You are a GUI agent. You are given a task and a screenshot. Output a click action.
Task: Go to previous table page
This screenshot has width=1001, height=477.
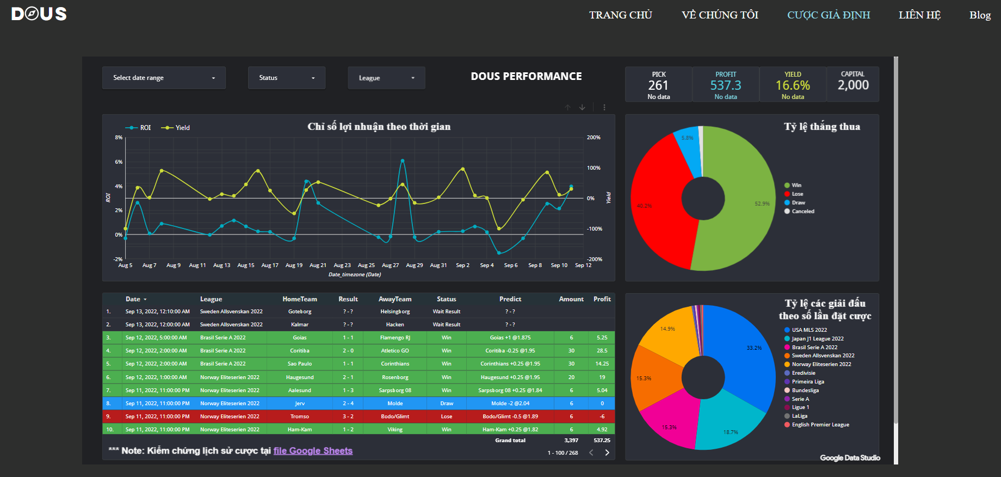(x=591, y=453)
